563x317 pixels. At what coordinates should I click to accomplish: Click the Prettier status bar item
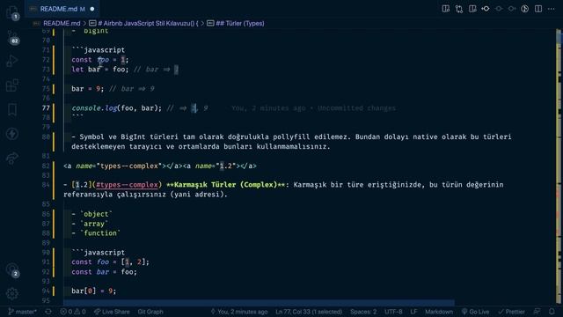(x=511, y=312)
